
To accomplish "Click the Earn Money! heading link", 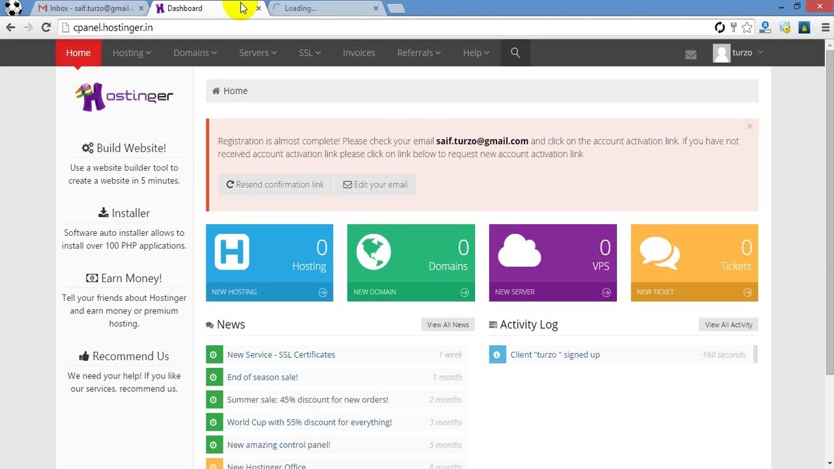I will (x=131, y=278).
